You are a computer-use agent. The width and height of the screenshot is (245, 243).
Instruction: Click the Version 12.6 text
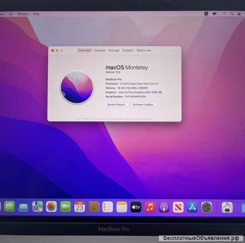(113, 72)
